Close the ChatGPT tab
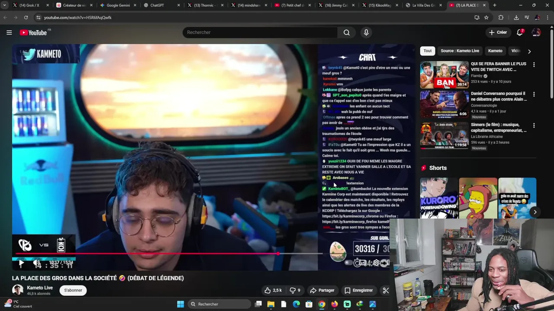 (x=179, y=5)
